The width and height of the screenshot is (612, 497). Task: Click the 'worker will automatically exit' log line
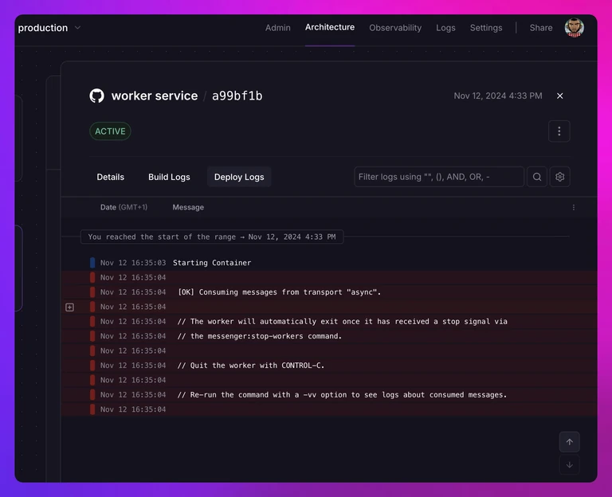pyautogui.click(x=329, y=322)
